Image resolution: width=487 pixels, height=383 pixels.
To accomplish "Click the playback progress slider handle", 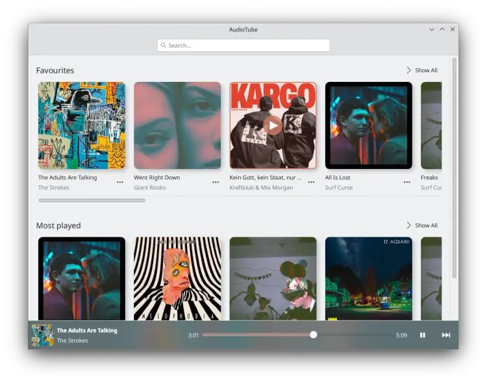I will click(x=314, y=335).
